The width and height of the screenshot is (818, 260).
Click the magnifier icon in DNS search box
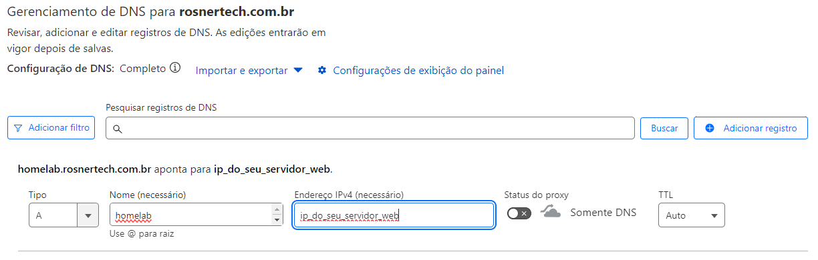[117, 129]
